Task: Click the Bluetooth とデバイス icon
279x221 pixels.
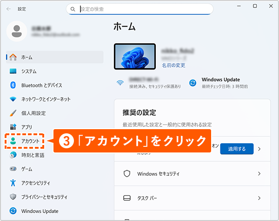Action: (x=13, y=85)
